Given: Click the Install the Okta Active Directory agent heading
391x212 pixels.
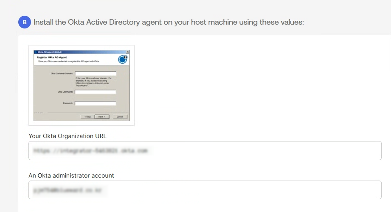Looking at the screenshot, I should coord(169,22).
